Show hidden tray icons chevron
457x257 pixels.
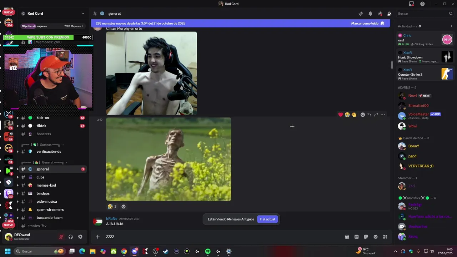(x=395, y=251)
